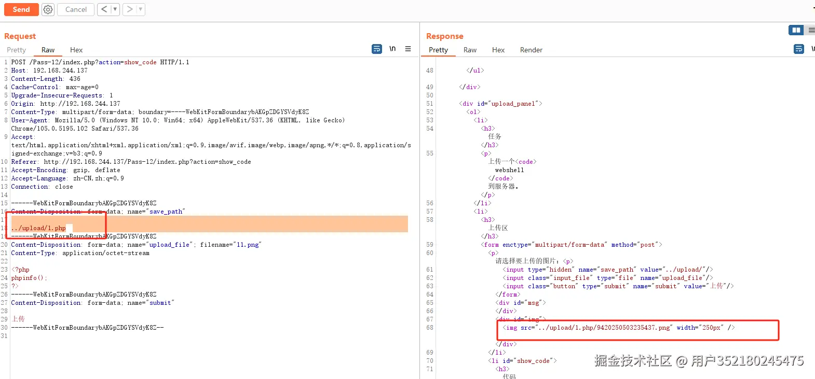This screenshot has width=815, height=379.
Task: Click the Origin: http://192.168.244.137 header
Action: [x=65, y=104]
